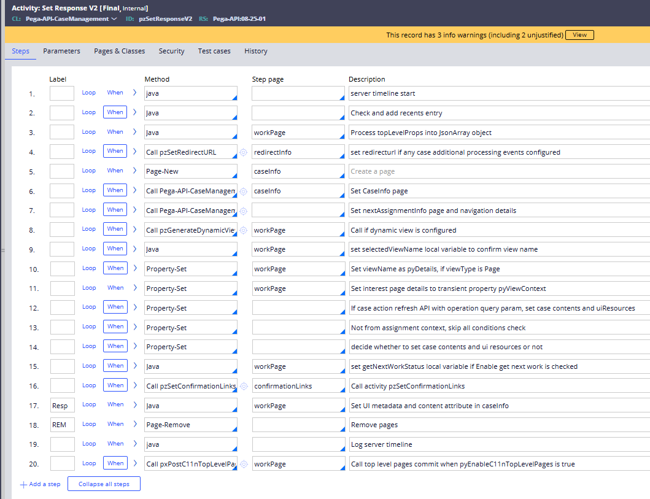
Task: Switch to the Parameters tab
Action: (x=62, y=51)
